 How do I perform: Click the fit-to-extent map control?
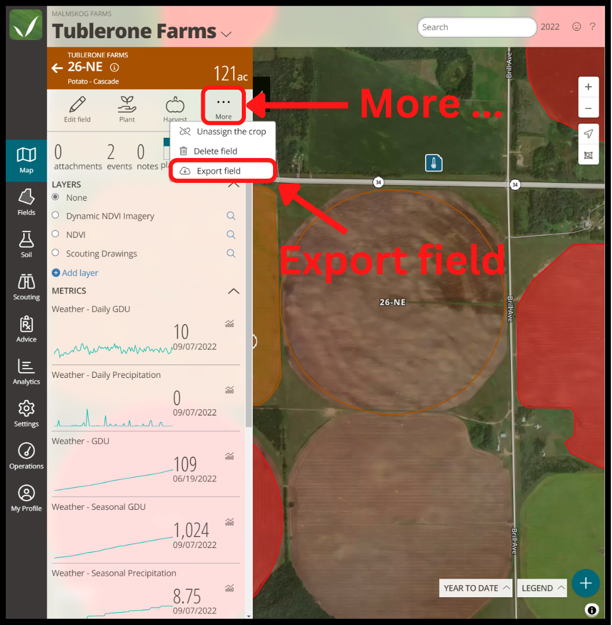[x=588, y=155]
